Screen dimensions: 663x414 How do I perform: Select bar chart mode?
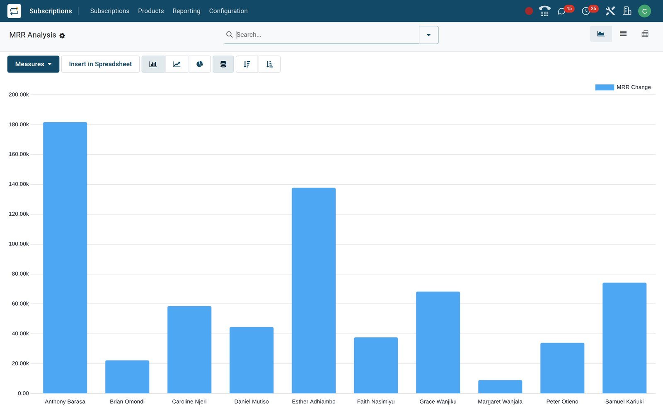coord(153,64)
